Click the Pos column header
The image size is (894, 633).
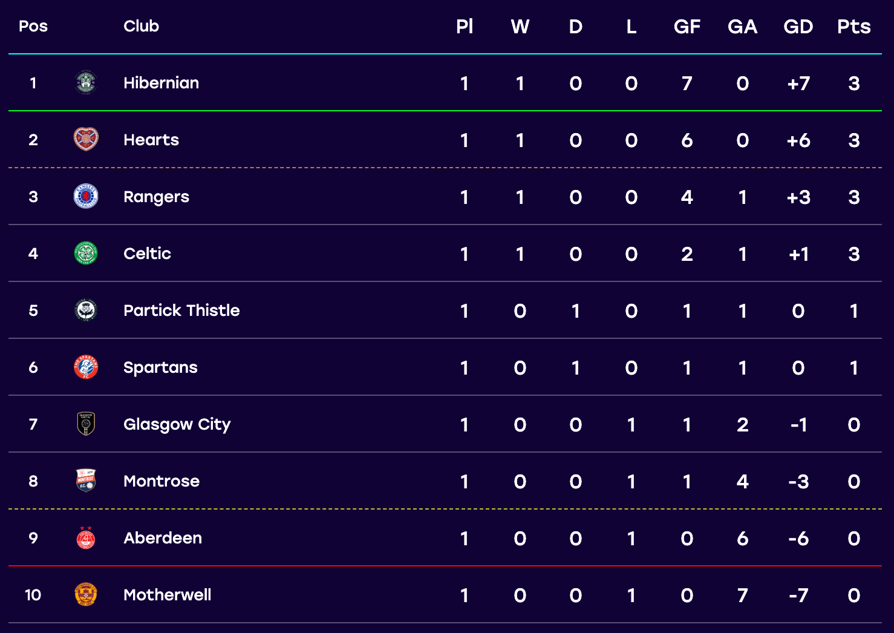(x=33, y=26)
